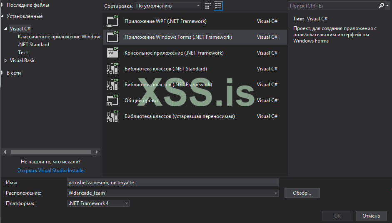Viewport: 392px width, 223px height.
Task: Collapse the Visual C# tree node
Action: click(x=6, y=29)
